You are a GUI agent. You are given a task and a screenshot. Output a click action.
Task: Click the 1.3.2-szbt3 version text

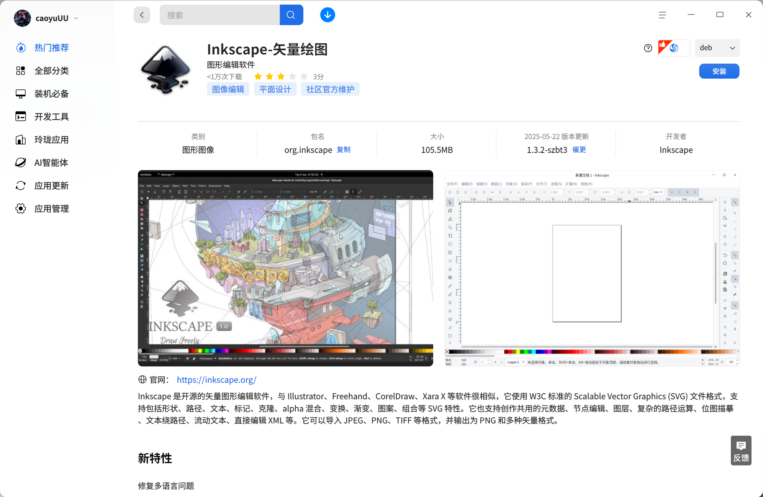547,150
